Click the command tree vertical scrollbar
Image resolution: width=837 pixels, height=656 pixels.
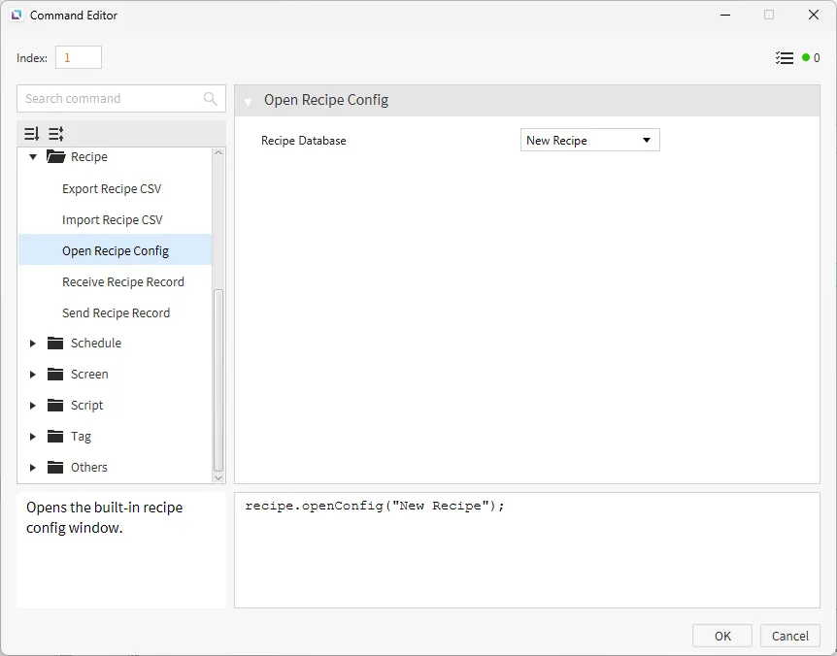tap(218, 378)
